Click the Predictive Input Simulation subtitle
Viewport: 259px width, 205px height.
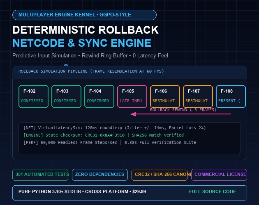point(90,55)
